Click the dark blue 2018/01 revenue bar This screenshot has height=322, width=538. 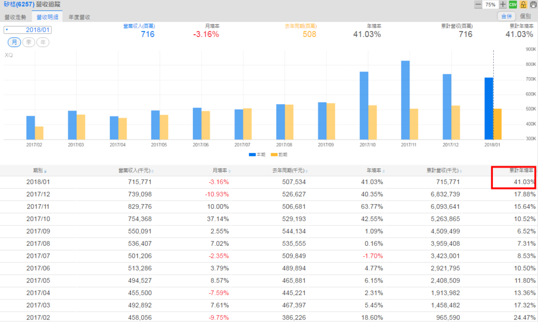point(489,108)
